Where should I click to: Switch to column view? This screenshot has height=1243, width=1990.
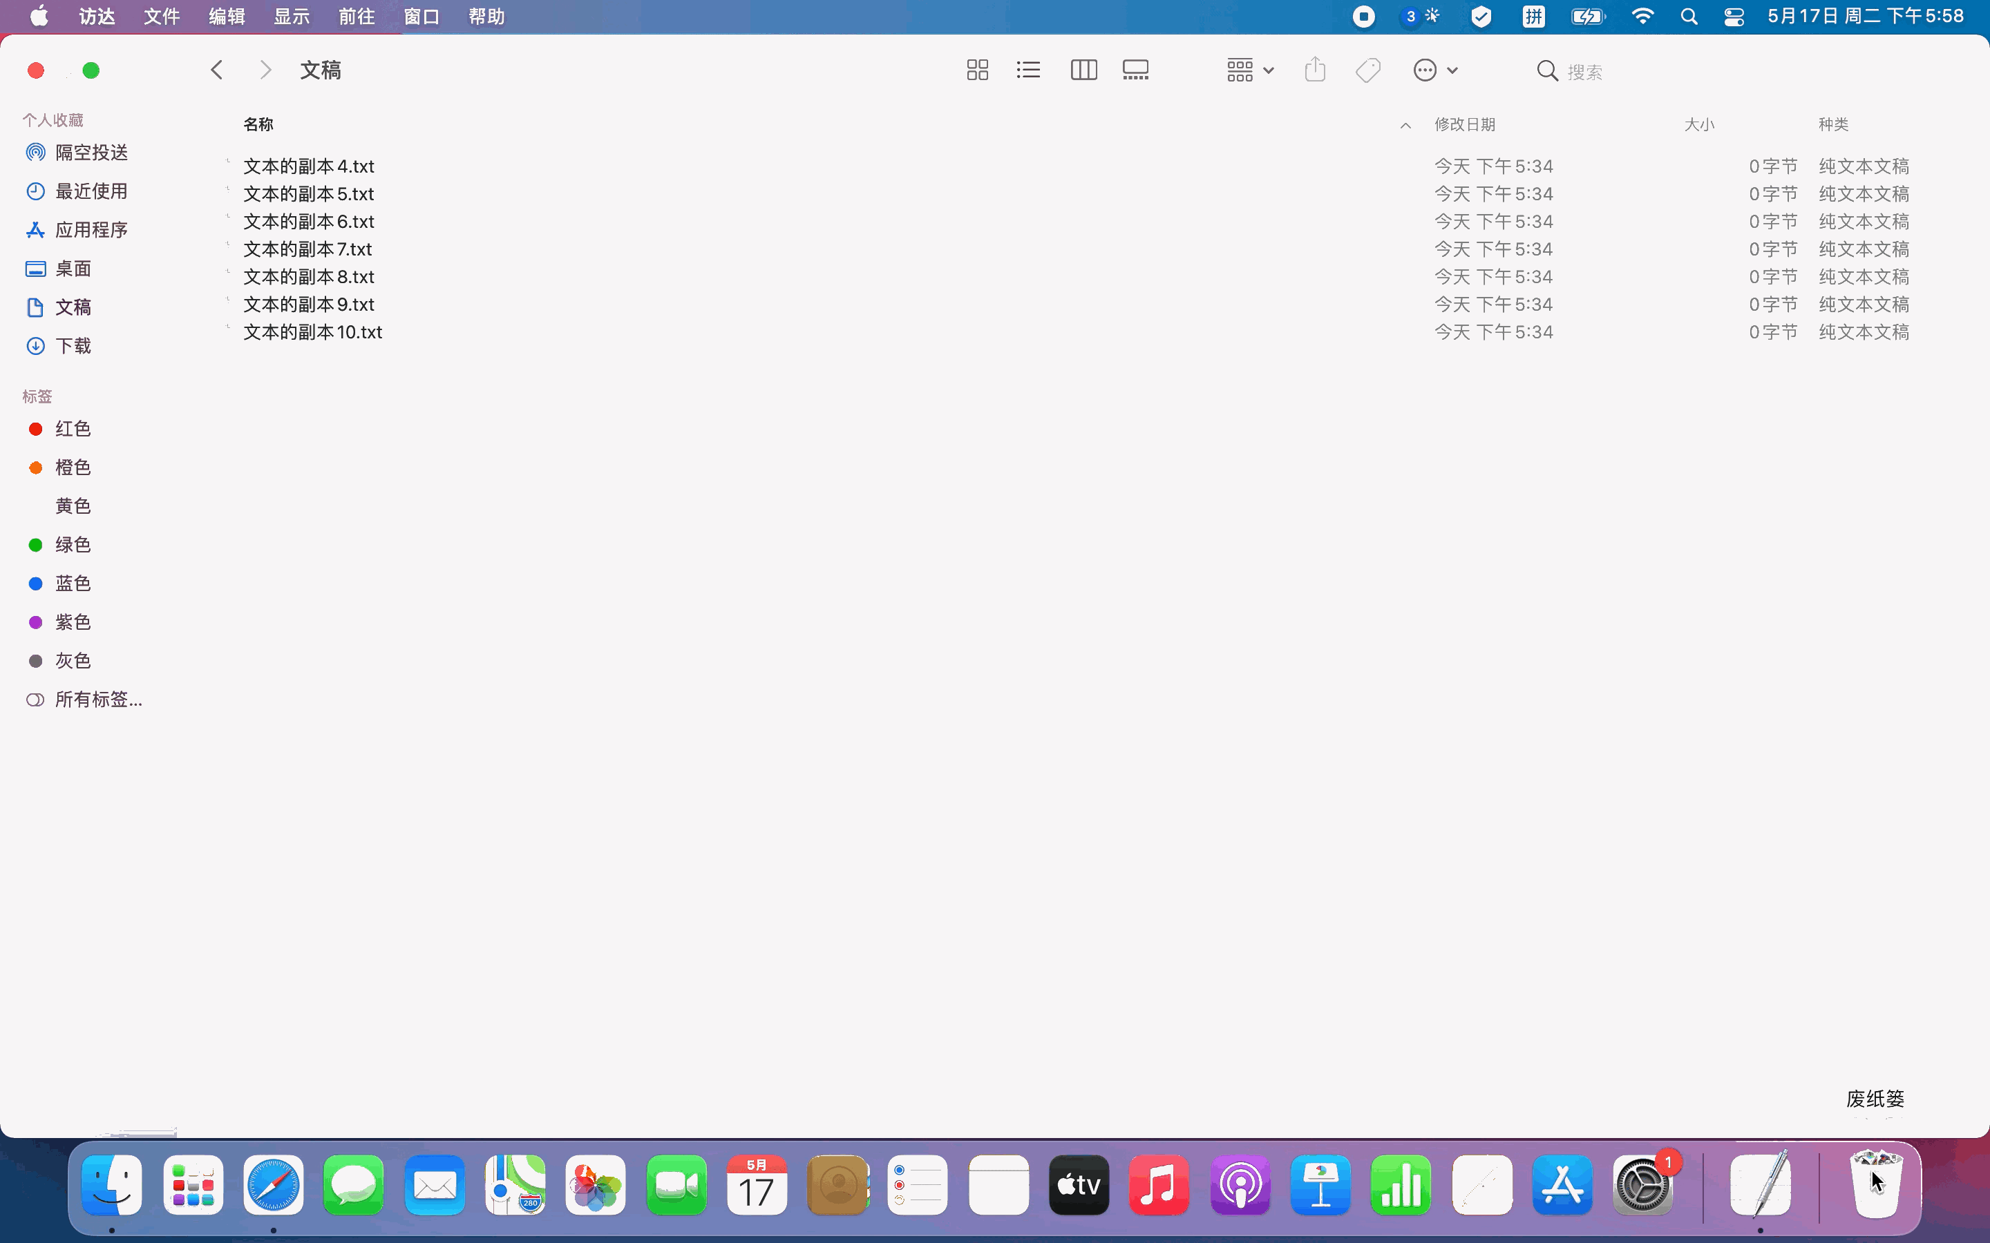point(1083,70)
